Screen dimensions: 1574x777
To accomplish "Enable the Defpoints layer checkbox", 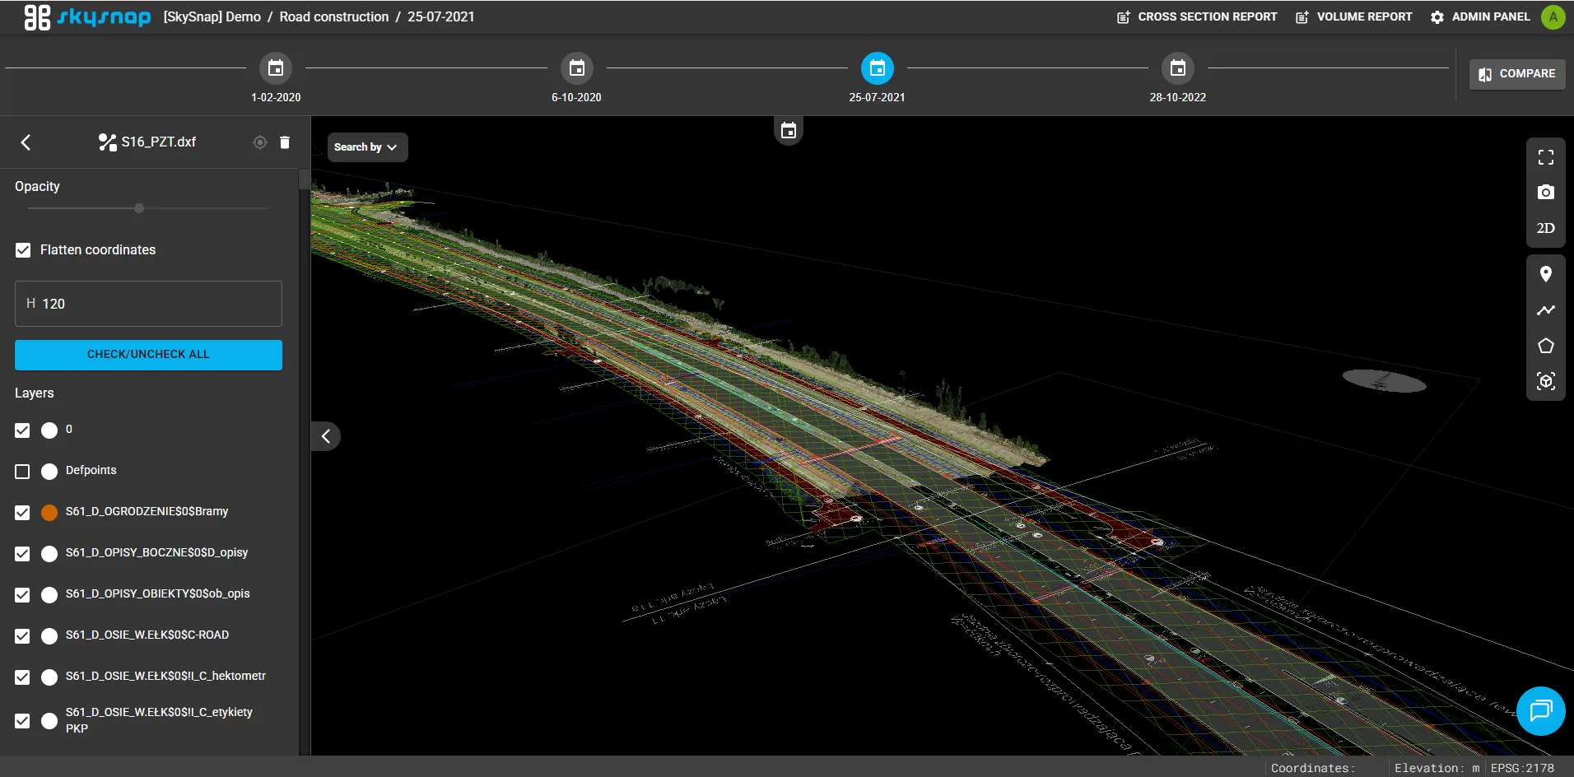I will pos(22,472).
